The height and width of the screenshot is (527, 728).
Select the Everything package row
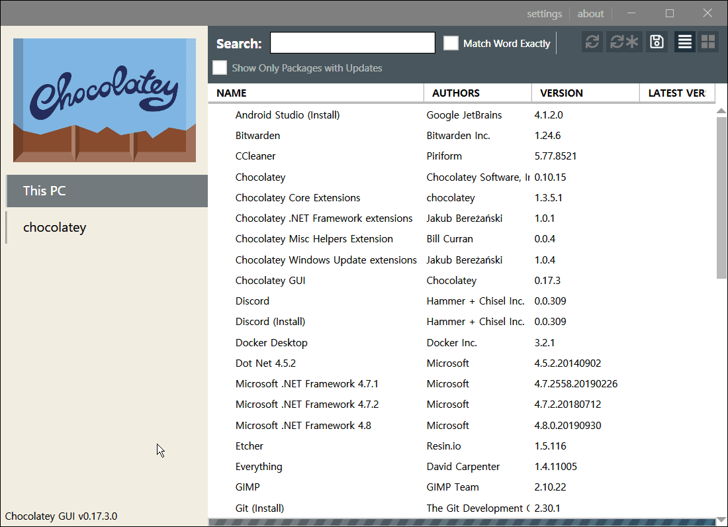tap(462, 467)
